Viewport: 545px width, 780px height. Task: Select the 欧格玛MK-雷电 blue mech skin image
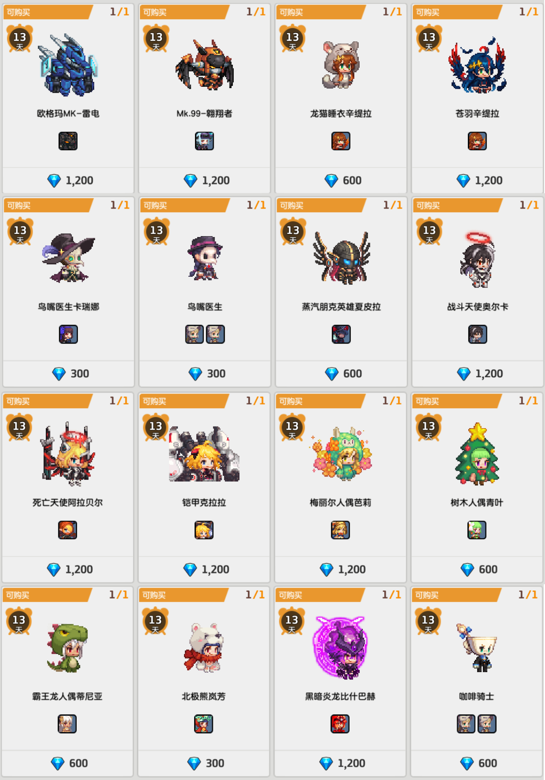click(x=68, y=66)
